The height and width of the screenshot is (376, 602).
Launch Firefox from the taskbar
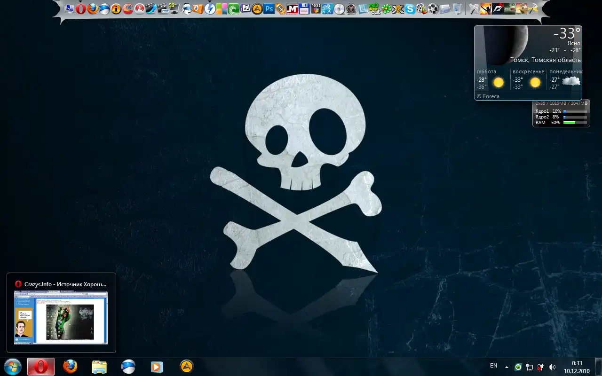tap(70, 367)
